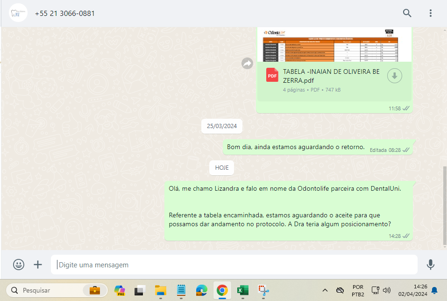Open Task View taskbar icon
This screenshot has width=447, height=301.
coord(140,290)
